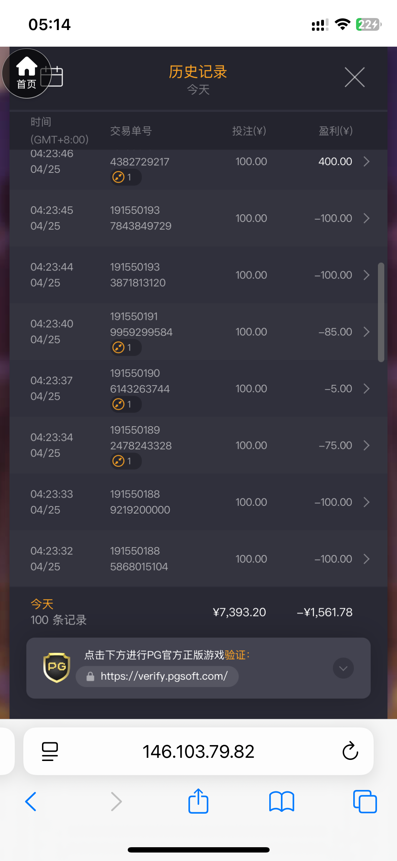Go back with Safari's back arrow
397x861 pixels.
point(31,801)
